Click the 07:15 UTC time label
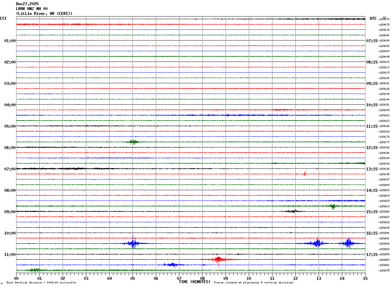Image resolution: width=391 pixels, height=287 pixels. pos(372,41)
